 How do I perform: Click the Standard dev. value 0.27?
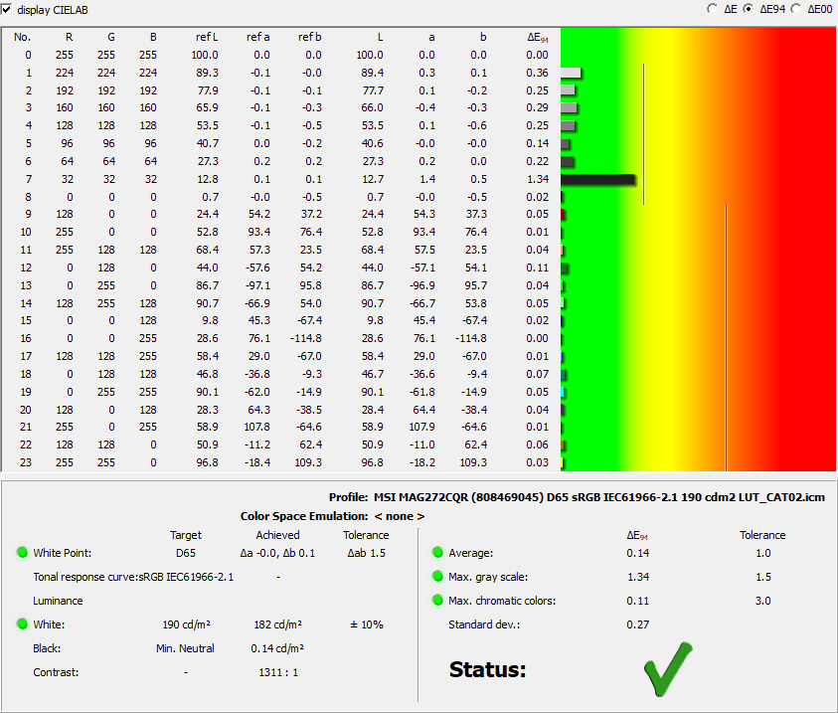637,624
